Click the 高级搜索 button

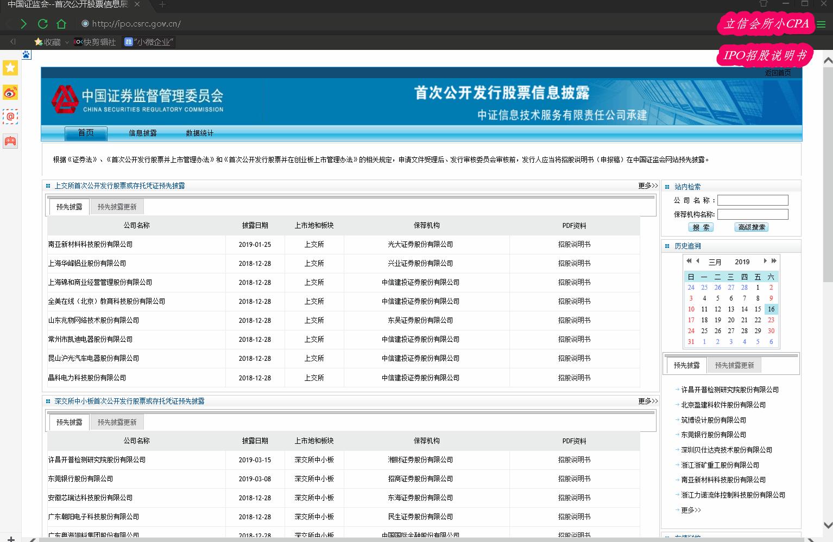751,227
